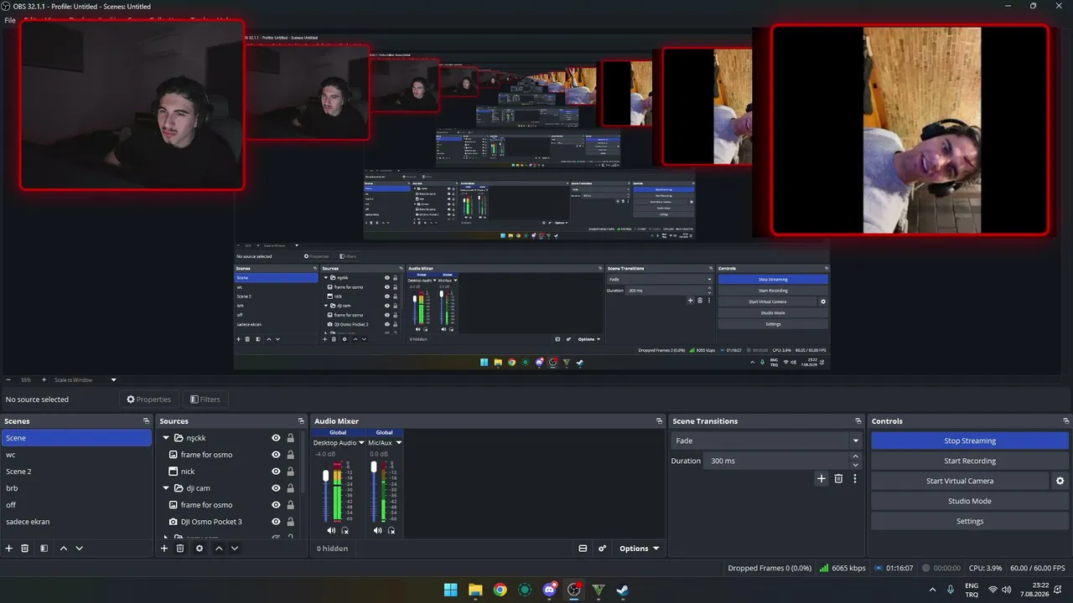Toggle the lock on the dji cam group
1073x603 pixels.
tap(291, 488)
